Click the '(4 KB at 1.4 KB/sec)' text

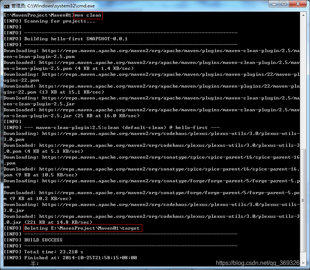pos(104,68)
